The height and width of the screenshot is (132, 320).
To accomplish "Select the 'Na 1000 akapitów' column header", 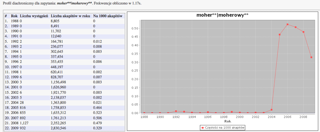I will (x=108, y=16).
